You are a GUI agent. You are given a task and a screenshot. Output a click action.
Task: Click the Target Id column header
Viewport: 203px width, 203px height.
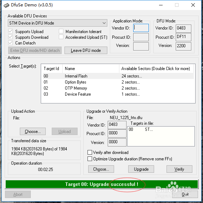tap(52, 69)
